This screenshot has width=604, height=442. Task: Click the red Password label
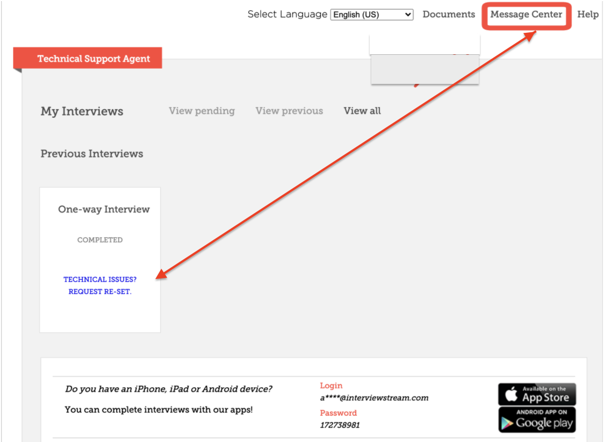(338, 413)
